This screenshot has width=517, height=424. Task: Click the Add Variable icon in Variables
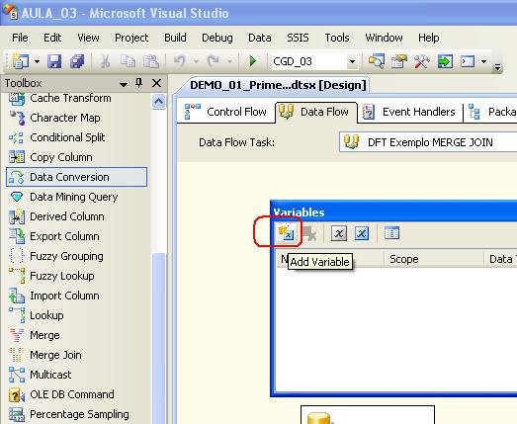(x=287, y=233)
